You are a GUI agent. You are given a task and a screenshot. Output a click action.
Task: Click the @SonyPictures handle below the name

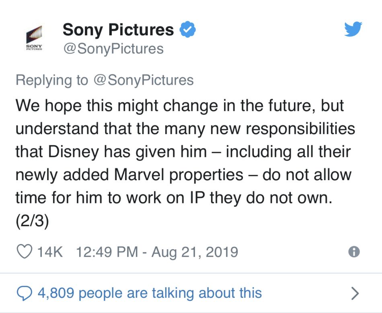coord(113,49)
